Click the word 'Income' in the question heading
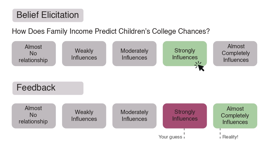This screenshot has width=270, height=145. pyautogui.click(x=81, y=31)
